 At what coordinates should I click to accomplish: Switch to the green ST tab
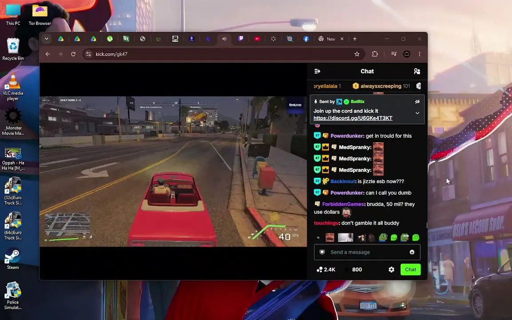pyautogui.click(x=126, y=39)
